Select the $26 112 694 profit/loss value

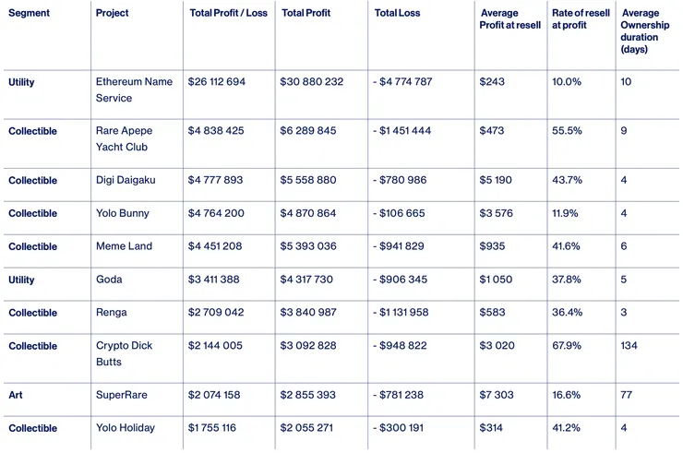[x=217, y=82]
